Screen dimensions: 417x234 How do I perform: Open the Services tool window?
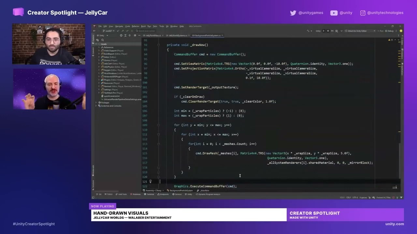point(177,194)
